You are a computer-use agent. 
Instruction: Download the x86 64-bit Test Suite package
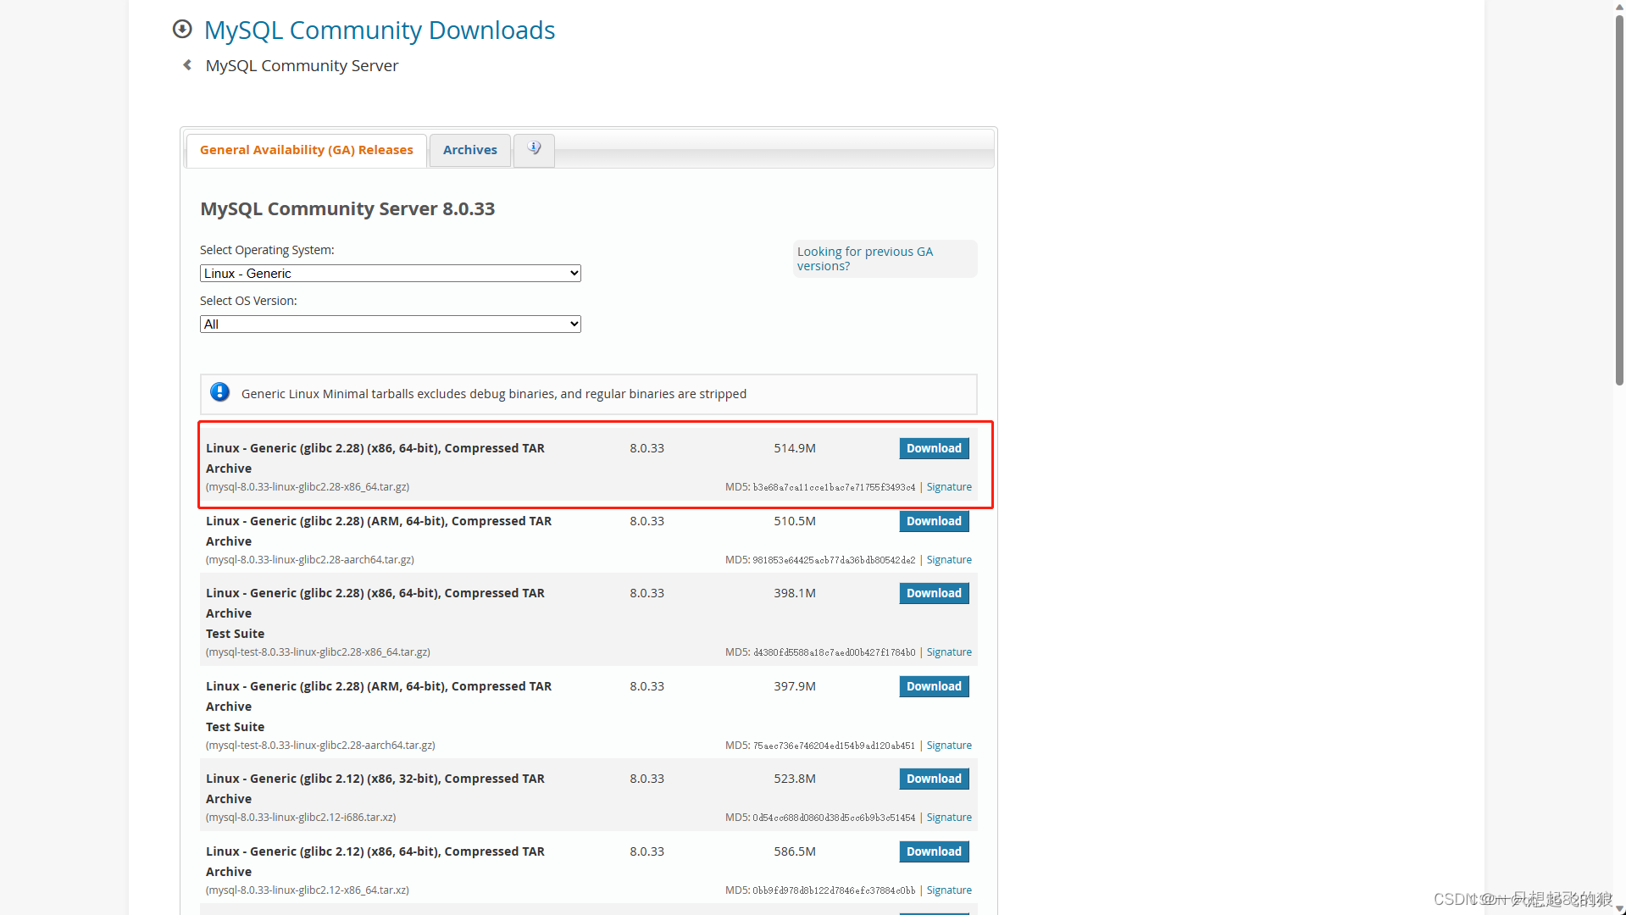point(933,593)
